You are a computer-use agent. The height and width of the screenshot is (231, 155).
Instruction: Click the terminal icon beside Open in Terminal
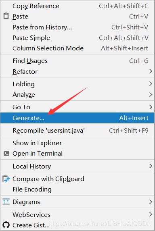coord(6,153)
